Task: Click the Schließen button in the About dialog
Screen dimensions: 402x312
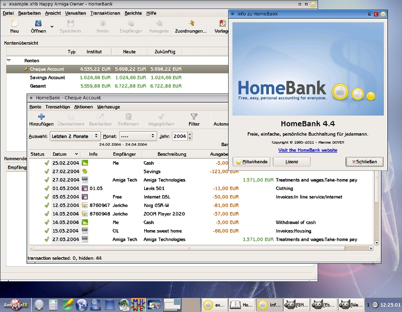Action: coord(364,161)
